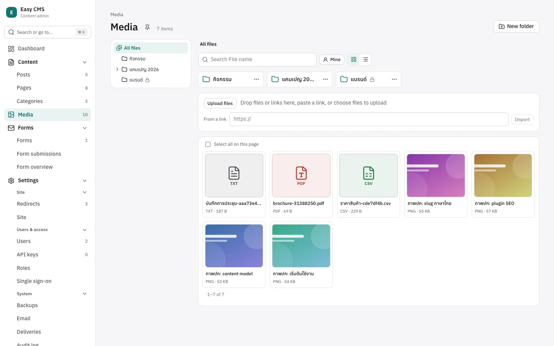
Task: Go to Posts in sidebar
Action: pos(48,75)
